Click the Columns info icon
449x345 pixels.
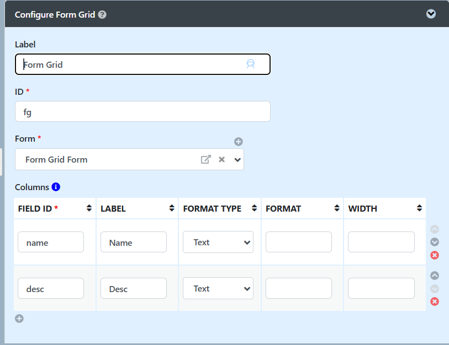point(56,187)
